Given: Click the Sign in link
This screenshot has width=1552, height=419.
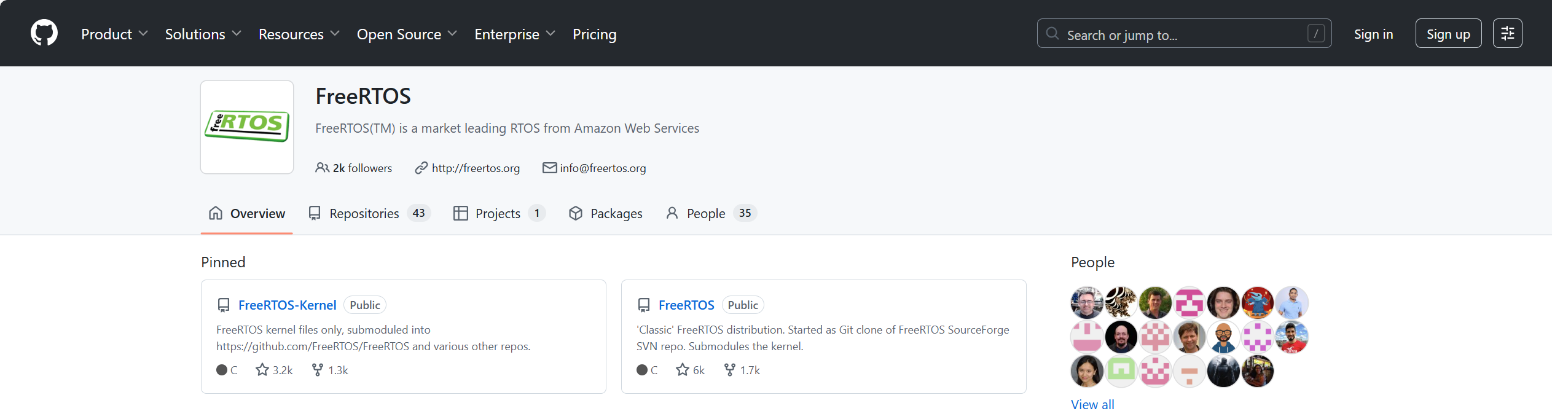Looking at the screenshot, I should (x=1373, y=34).
